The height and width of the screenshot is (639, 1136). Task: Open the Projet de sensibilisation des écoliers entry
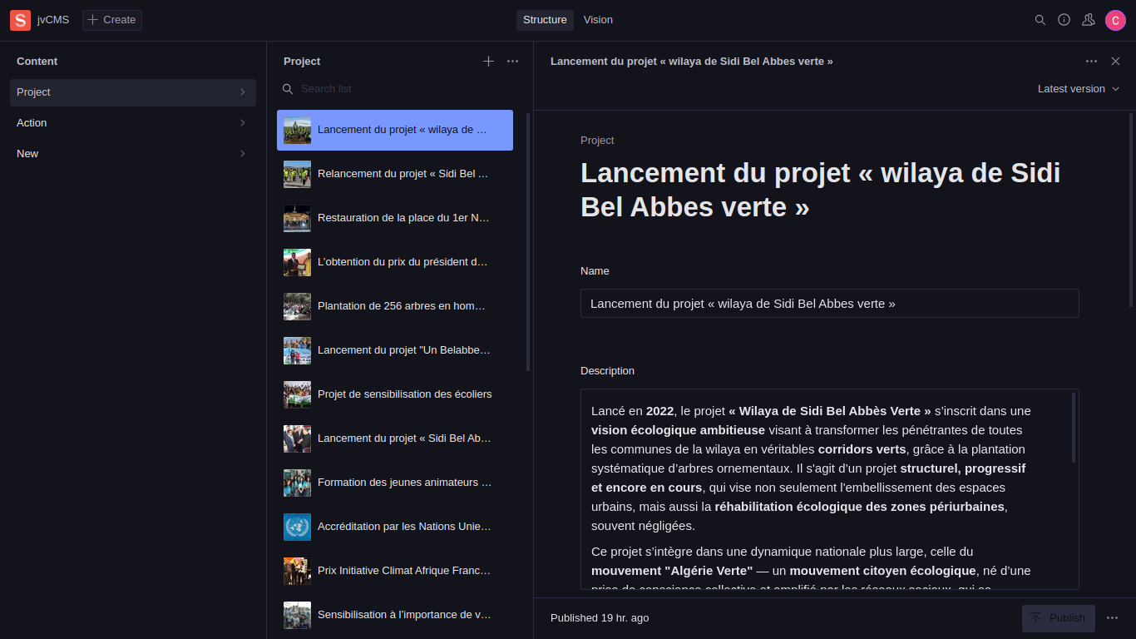(x=405, y=394)
